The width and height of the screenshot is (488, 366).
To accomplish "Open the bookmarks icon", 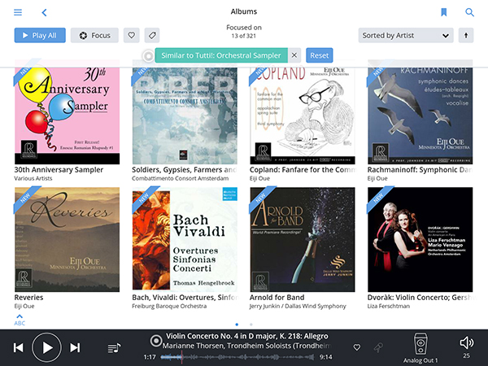I will coord(444,12).
